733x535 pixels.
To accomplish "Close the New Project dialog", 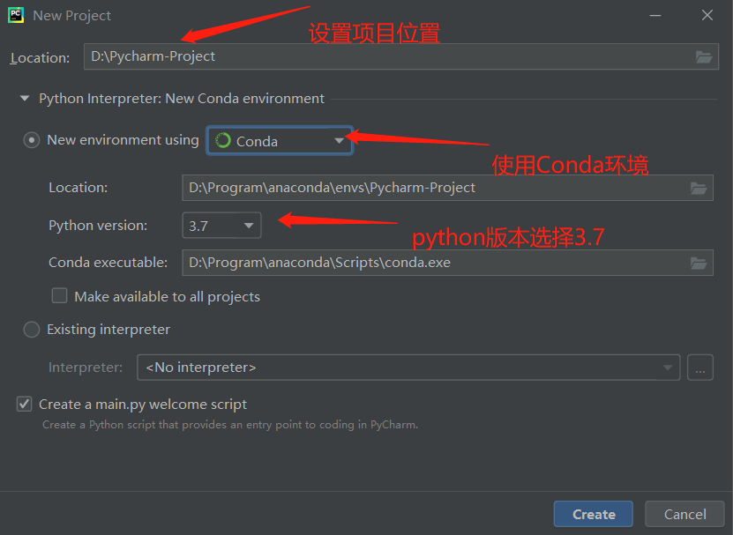I will pos(707,15).
